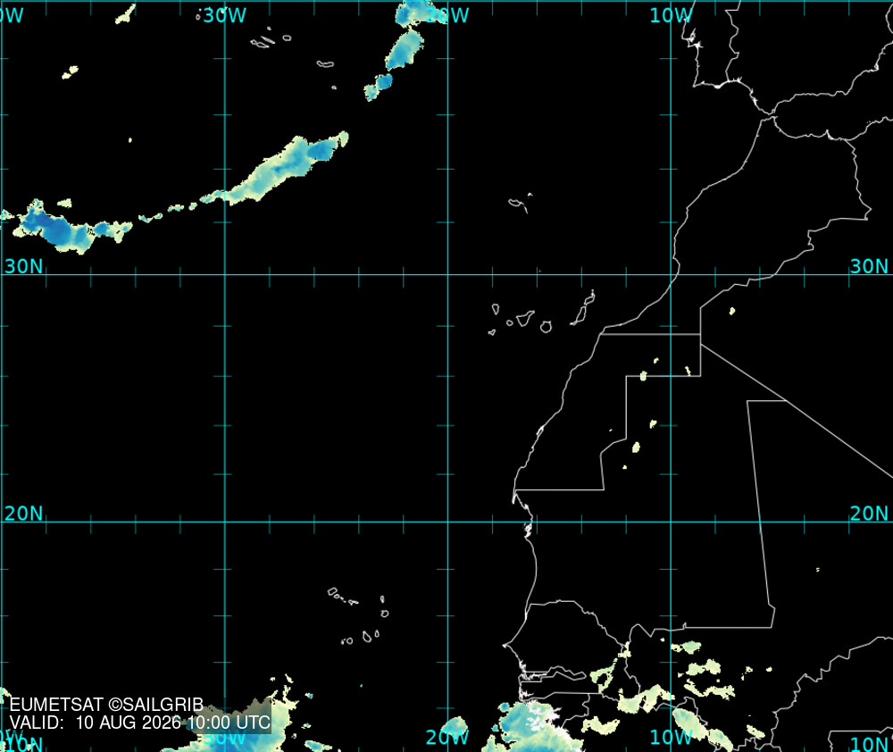Image resolution: width=893 pixels, height=752 pixels.
Task: Click the 30N label on the left
Action: pos(24,266)
